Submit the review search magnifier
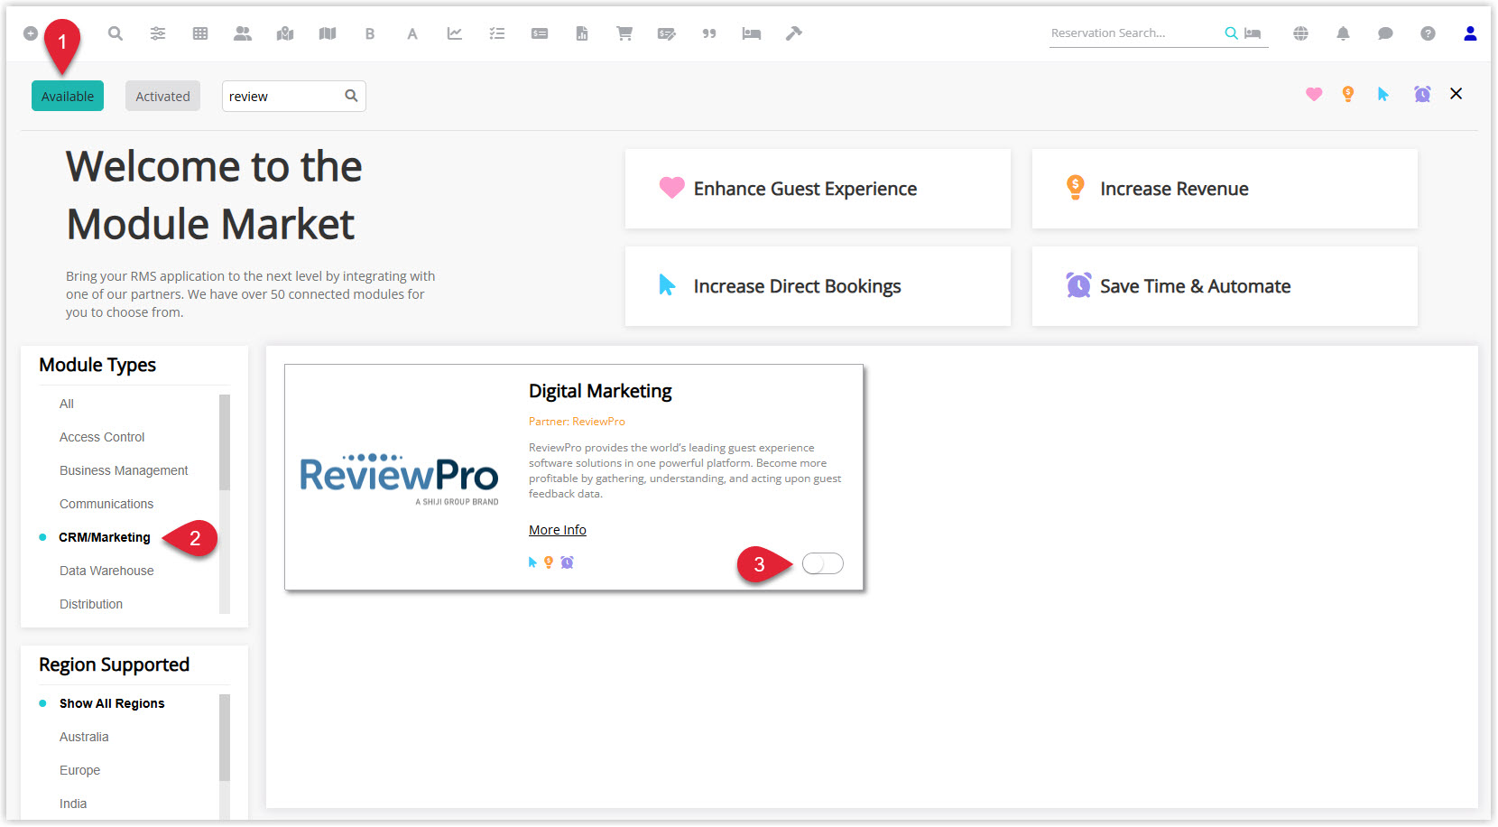 [351, 96]
